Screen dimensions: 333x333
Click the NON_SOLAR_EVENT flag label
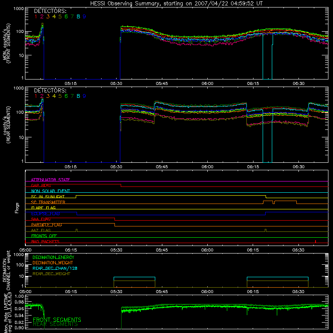coord(50,191)
